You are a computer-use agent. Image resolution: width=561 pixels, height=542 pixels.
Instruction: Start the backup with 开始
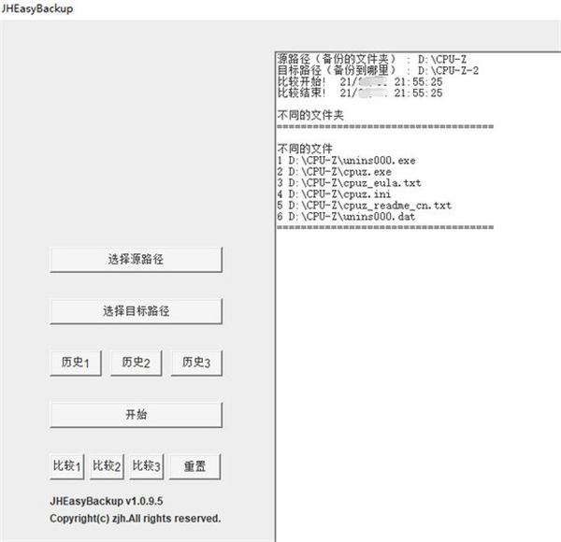pos(136,414)
